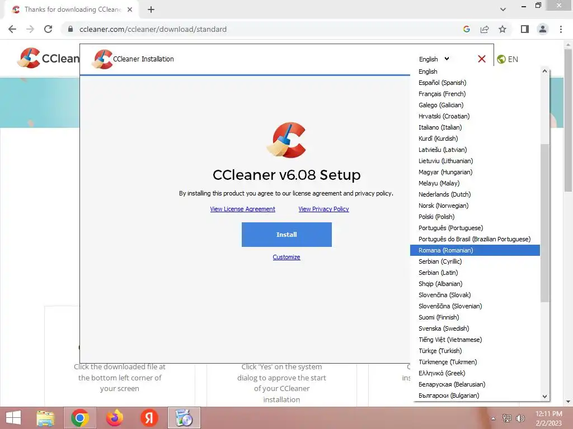Open Yandex browser from taskbar

click(149, 418)
